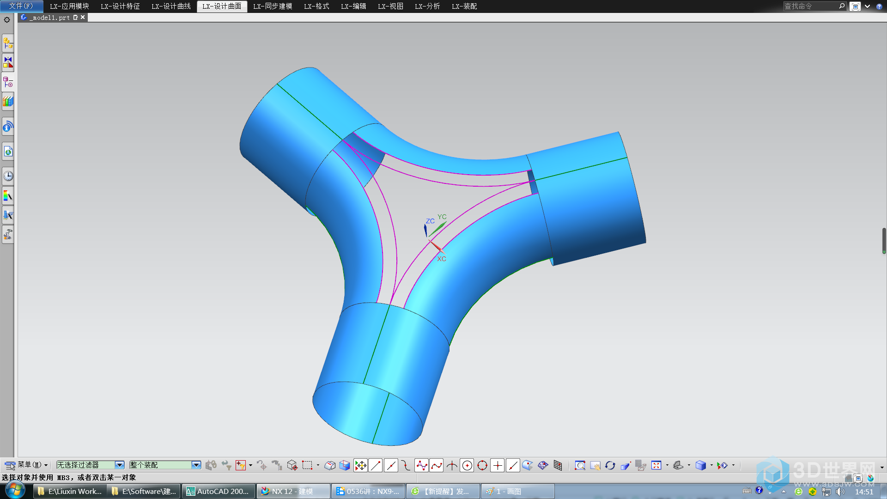Open AutoCAD 200... from the taskbar
Screen dimensions: 887x499
[x=219, y=491]
